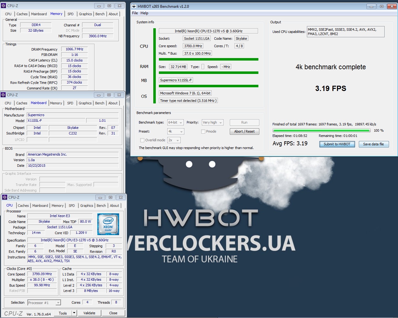The width and height of the screenshot is (398, 318).
Task: Click the Run button
Action: (244, 122)
